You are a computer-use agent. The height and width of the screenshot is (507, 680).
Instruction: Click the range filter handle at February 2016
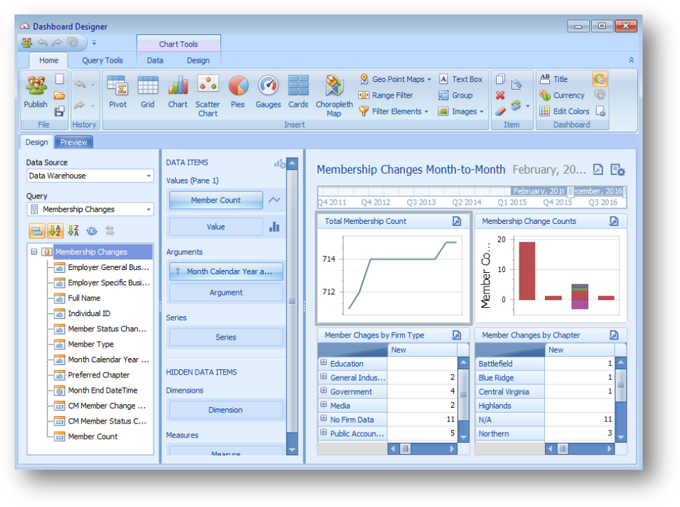pyautogui.click(x=570, y=192)
